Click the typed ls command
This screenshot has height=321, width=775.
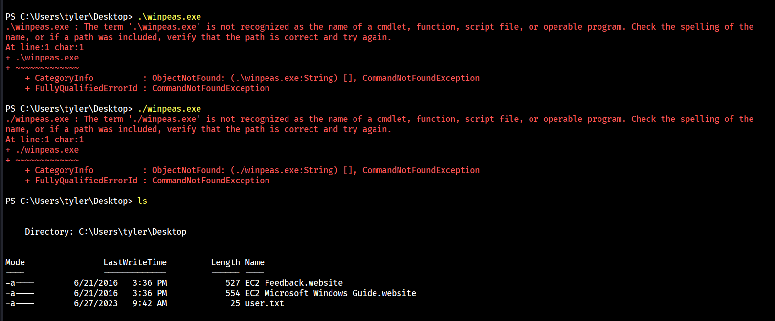coord(142,201)
